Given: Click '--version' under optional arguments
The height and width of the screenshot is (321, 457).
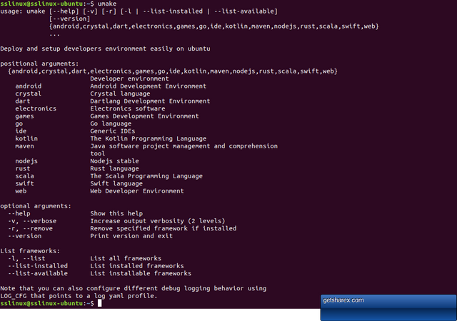Looking at the screenshot, I should 24,236.
